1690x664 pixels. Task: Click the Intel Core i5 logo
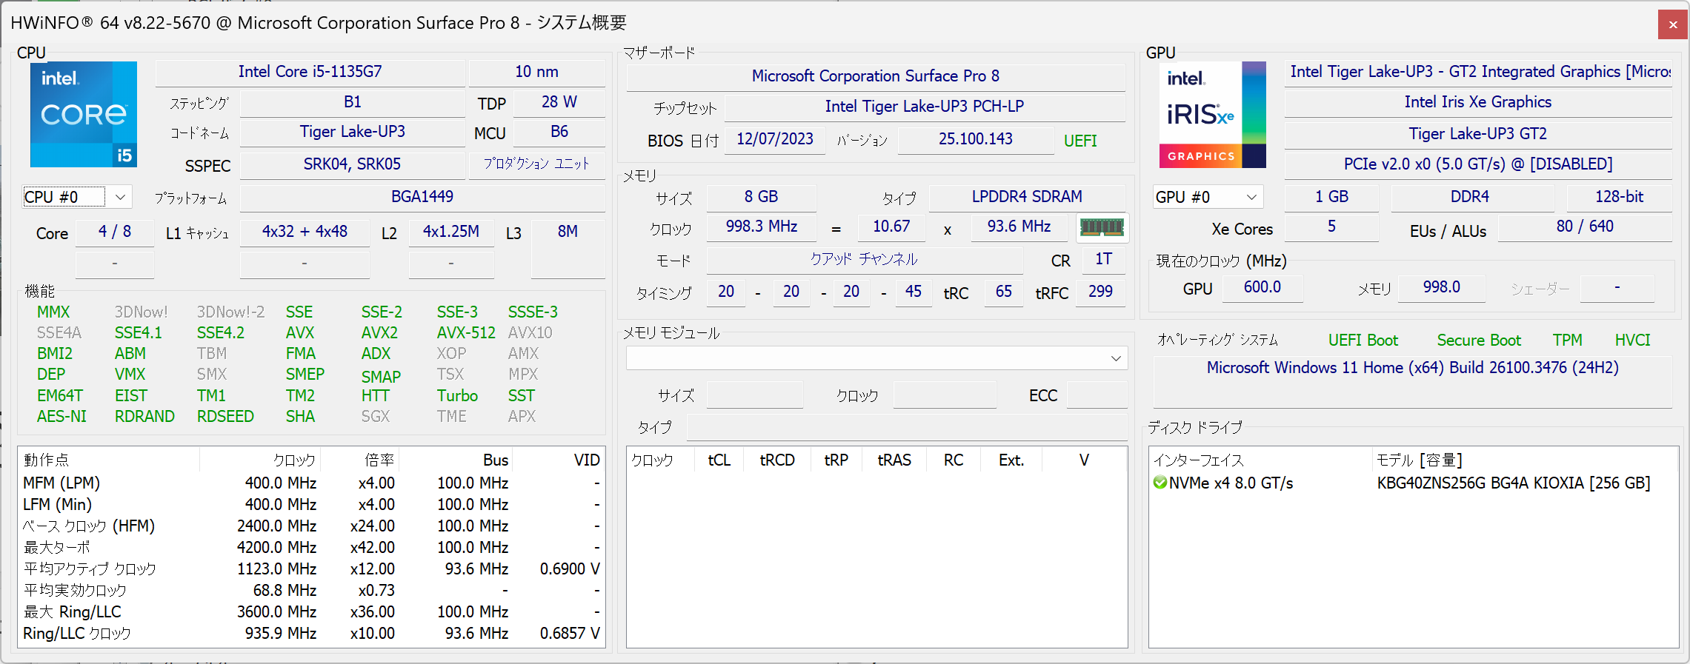pos(83,114)
